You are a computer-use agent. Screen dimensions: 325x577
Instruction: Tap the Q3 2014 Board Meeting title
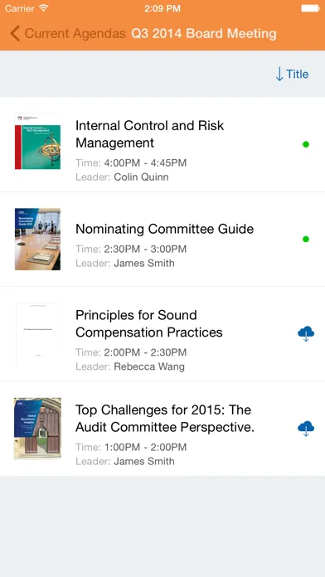[204, 33]
